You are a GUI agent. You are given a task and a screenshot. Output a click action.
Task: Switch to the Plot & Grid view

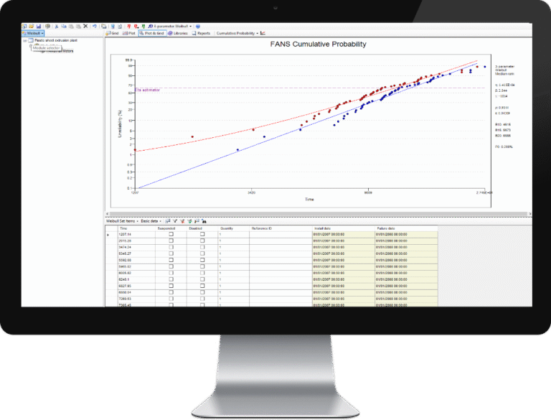[x=151, y=33]
